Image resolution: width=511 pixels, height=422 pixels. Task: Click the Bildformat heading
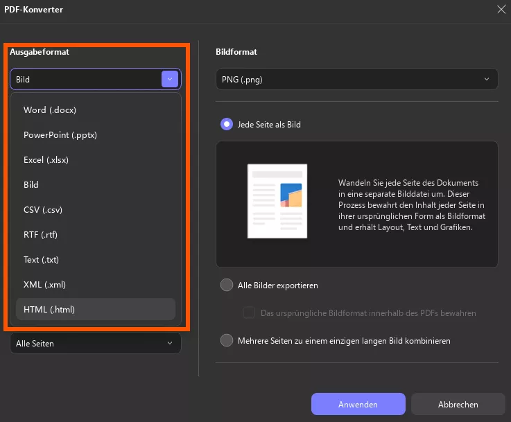(x=236, y=52)
